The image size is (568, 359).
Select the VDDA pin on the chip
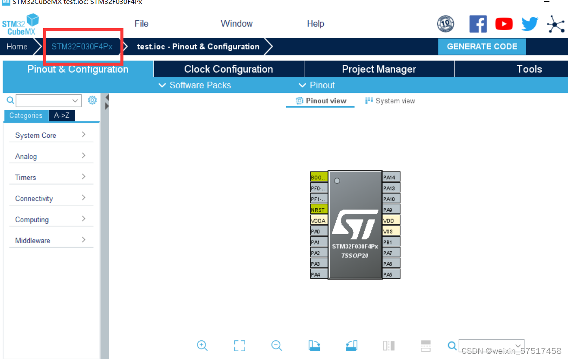(319, 220)
